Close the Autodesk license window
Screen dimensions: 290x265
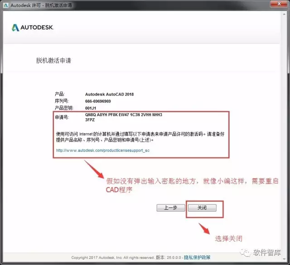[x=279, y=4]
